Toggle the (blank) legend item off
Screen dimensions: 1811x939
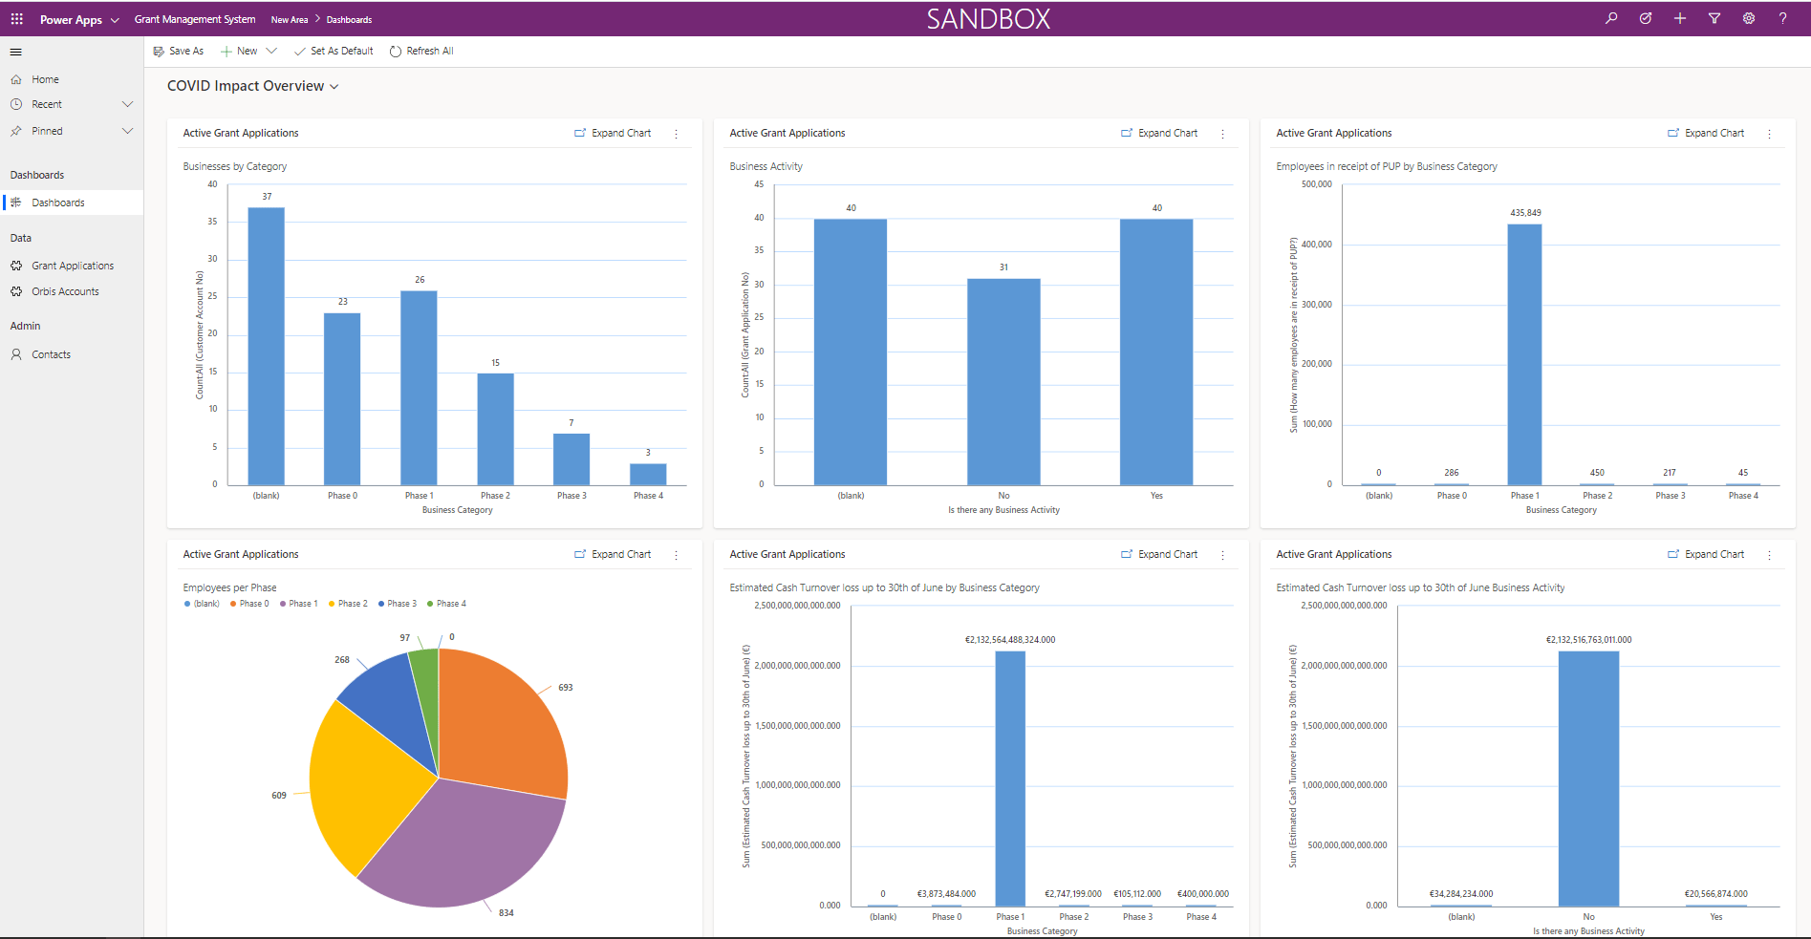tap(202, 603)
